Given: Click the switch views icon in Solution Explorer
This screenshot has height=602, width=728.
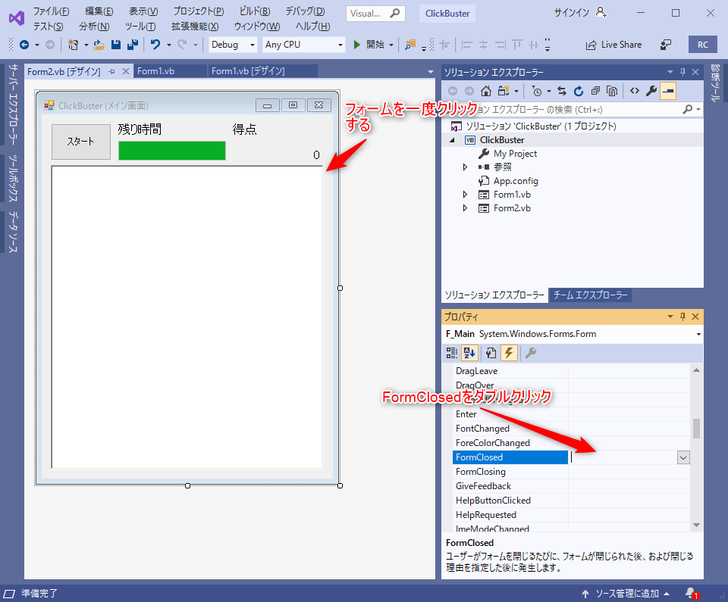Looking at the screenshot, I should click(504, 91).
